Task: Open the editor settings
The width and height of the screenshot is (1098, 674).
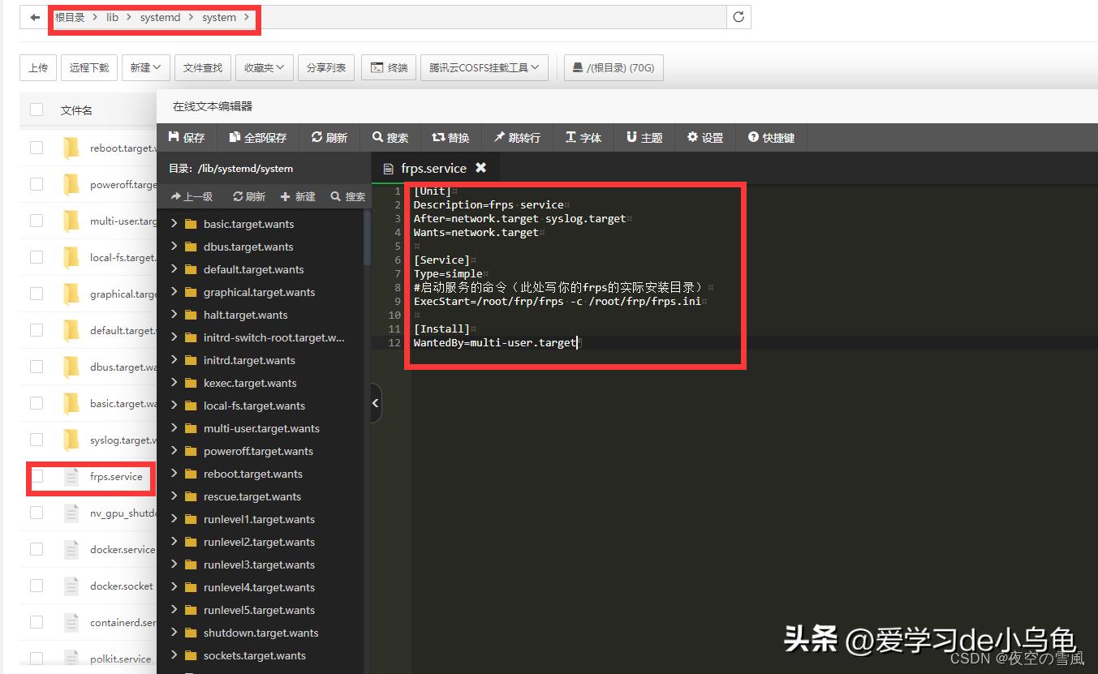Action: click(704, 137)
